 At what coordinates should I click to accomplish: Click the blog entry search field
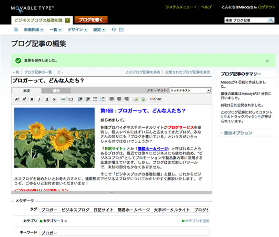(246, 20)
